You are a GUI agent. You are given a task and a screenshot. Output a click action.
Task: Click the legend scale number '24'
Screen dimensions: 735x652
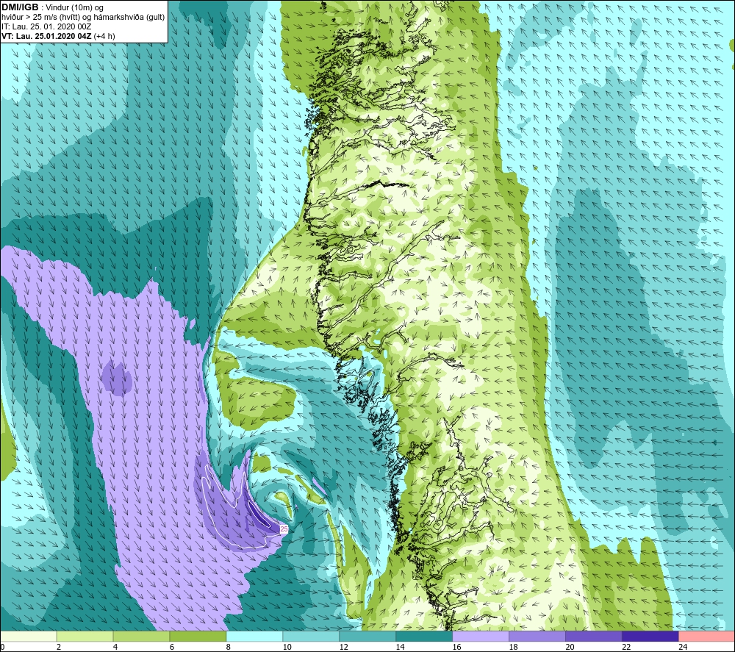click(683, 647)
